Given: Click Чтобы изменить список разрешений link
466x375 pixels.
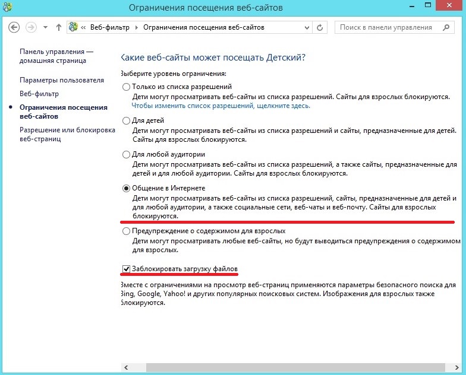Looking at the screenshot, I should point(221,106).
